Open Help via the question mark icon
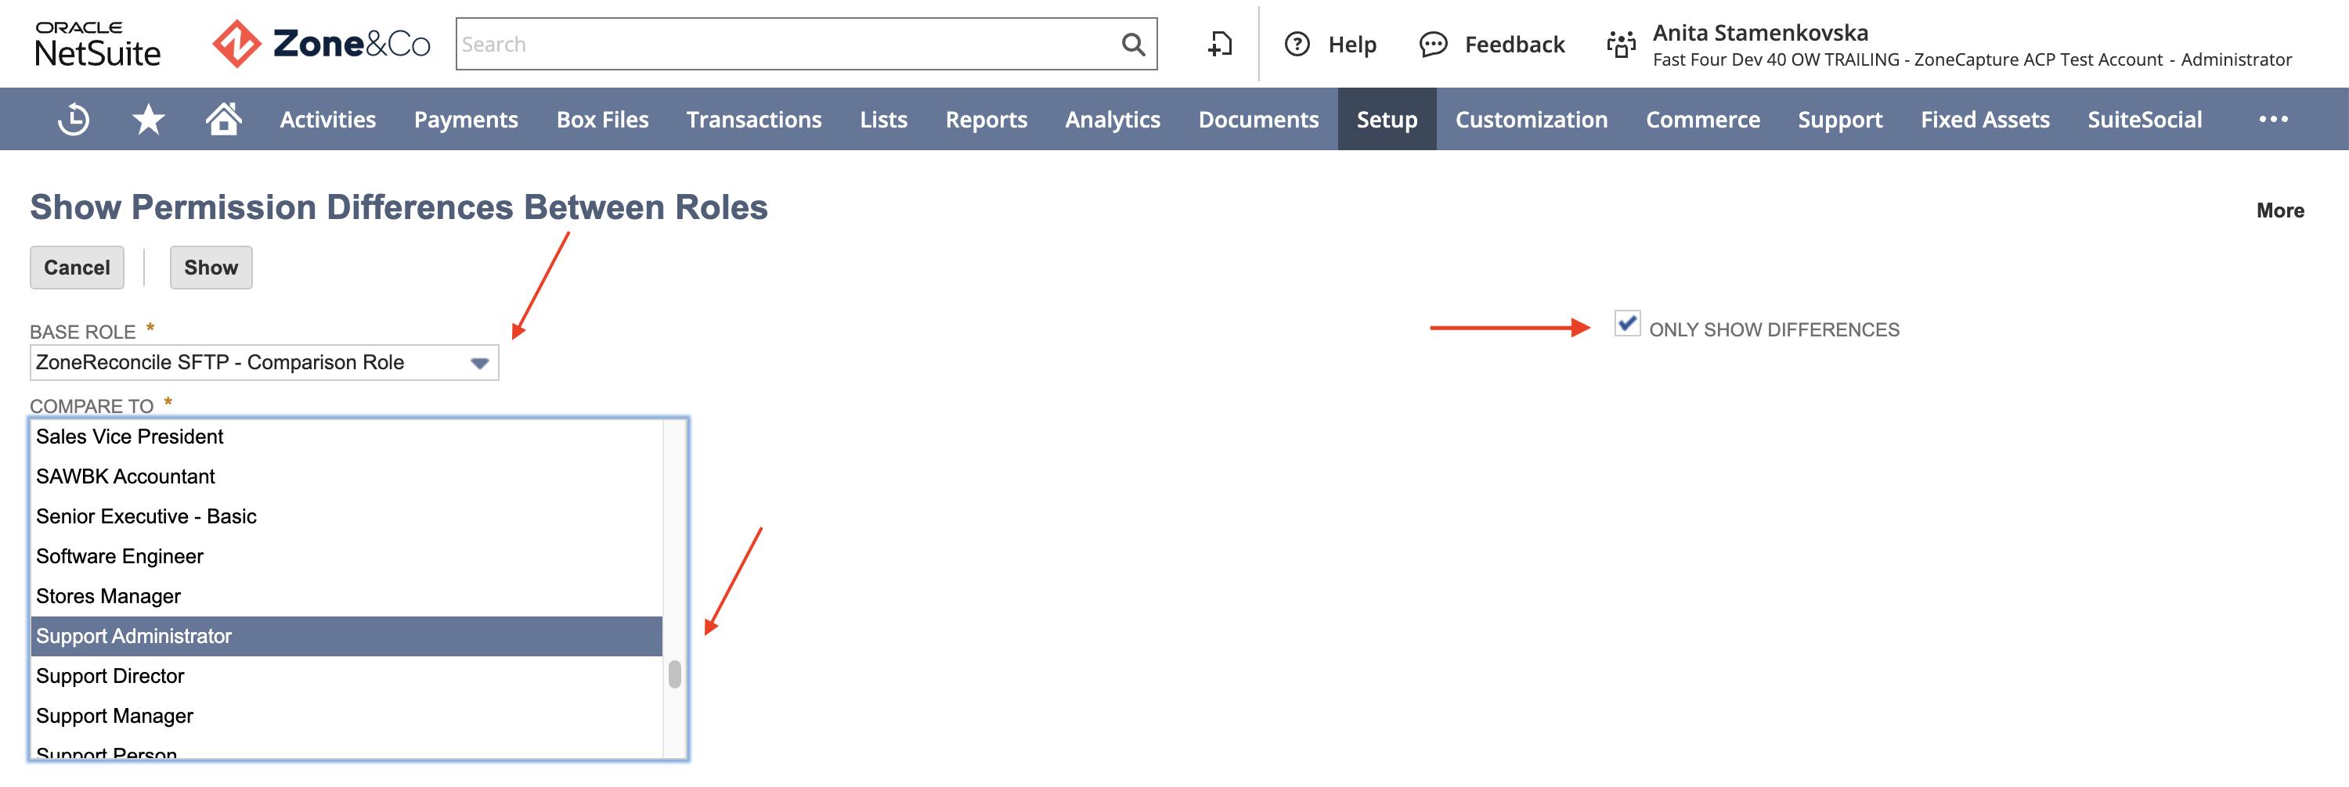Screen dimensions: 2349x787 click(x=1297, y=44)
